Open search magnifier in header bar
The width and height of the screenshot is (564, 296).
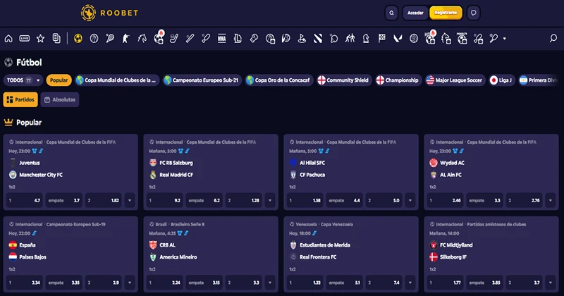391,13
